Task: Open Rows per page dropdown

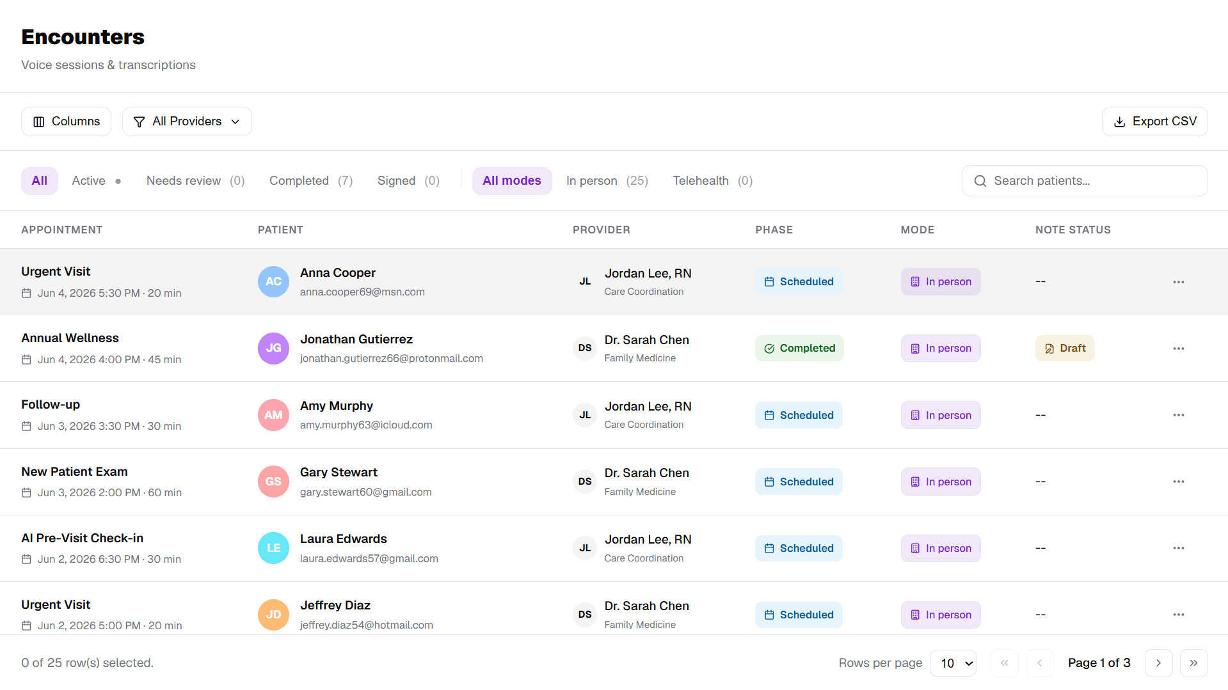Action: point(953,663)
